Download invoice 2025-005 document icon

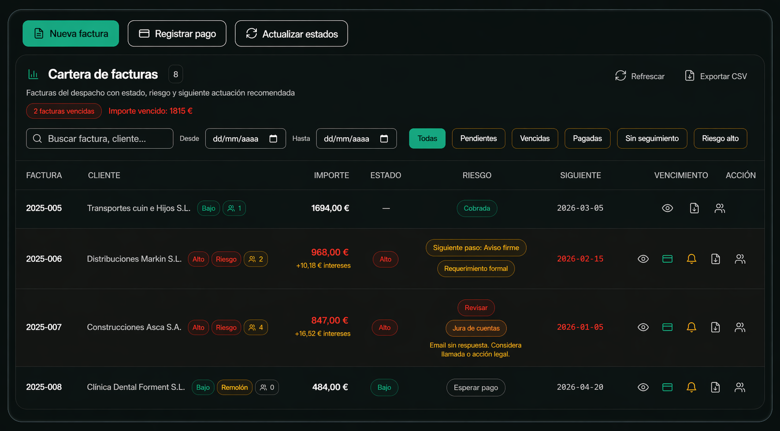tap(694, 208)
